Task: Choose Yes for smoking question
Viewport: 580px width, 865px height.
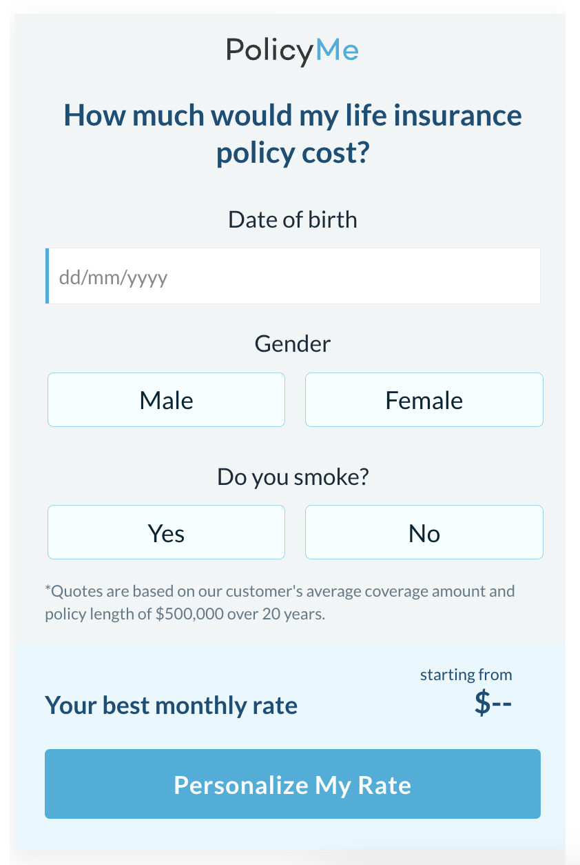Action: 166,533
